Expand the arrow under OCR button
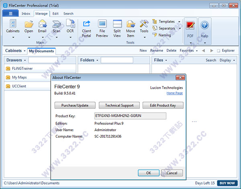Viewport: 241px width, 189px height. 70,37
